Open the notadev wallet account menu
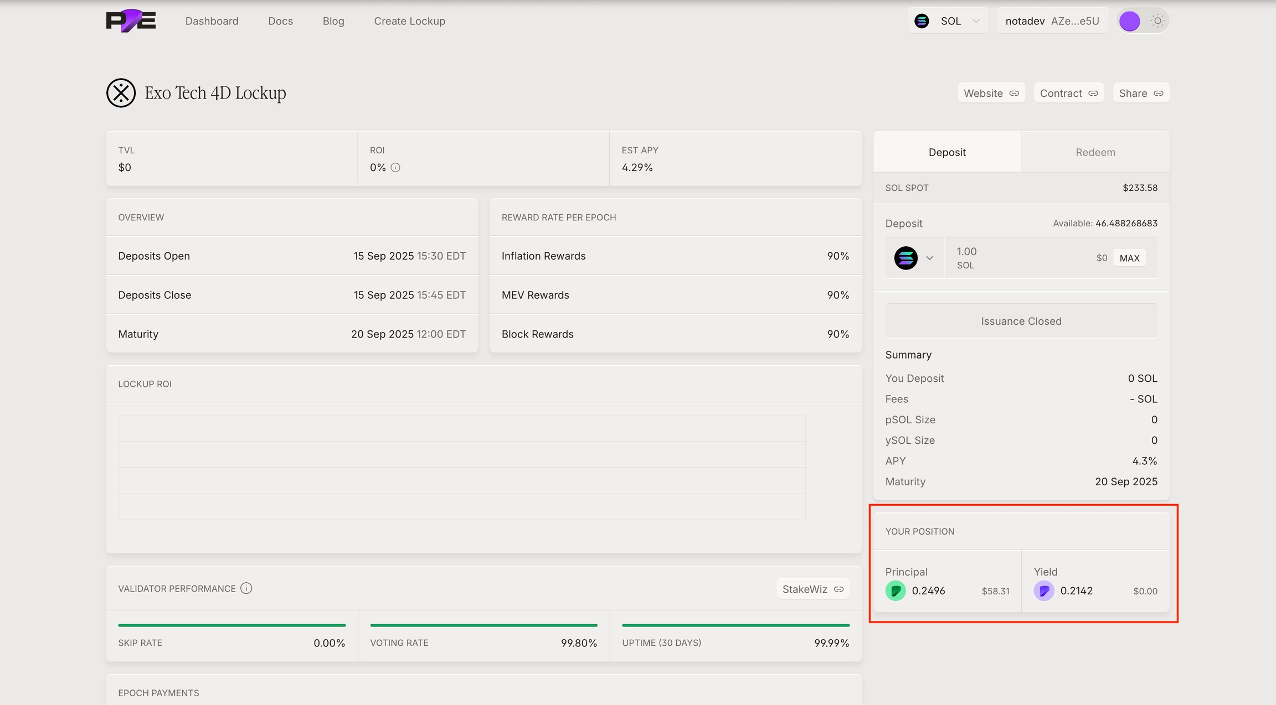The image size is (1276, 705). pos(1052,21)
